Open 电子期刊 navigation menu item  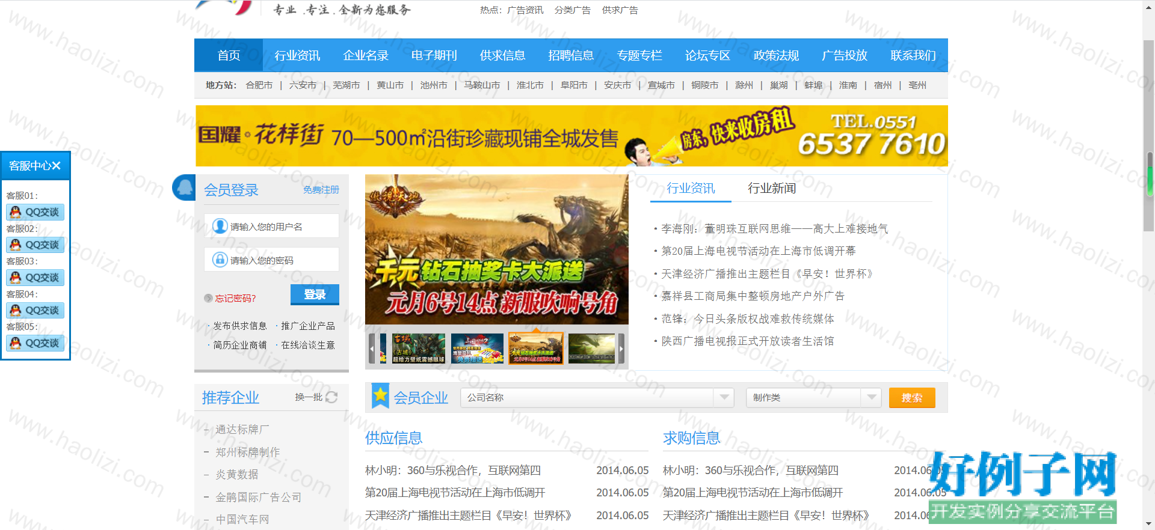(x=434, y=55)
